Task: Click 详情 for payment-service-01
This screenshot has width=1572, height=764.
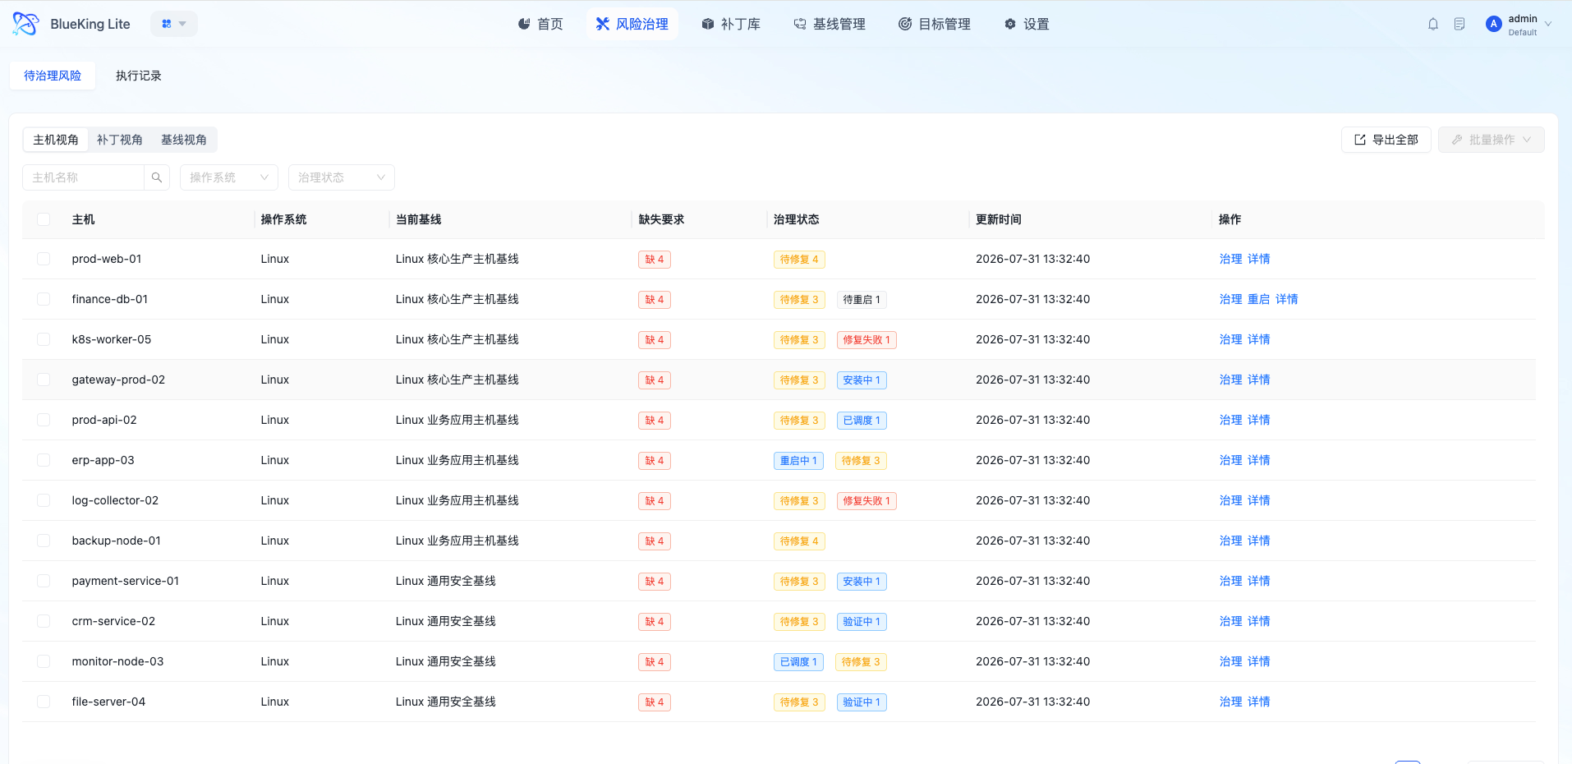Action: pos(1259,581)
